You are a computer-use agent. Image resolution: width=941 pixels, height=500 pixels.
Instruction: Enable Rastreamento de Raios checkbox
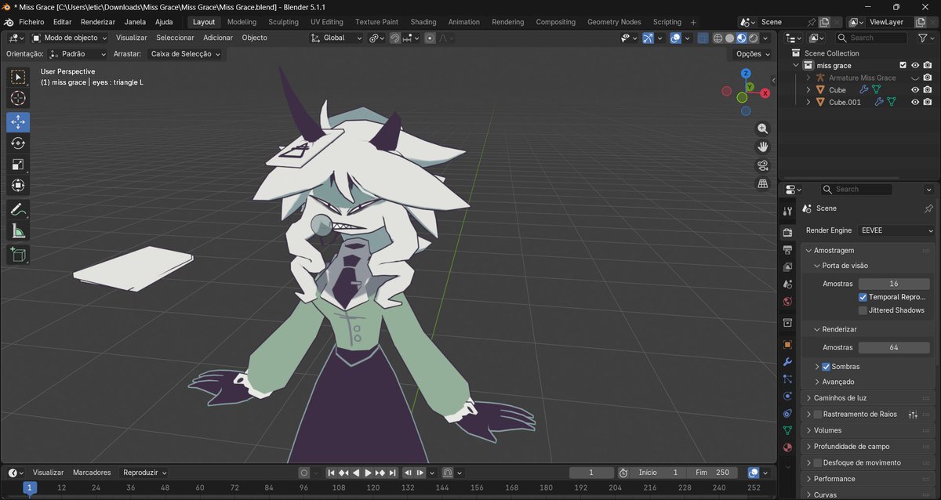[x=818, y=414]
